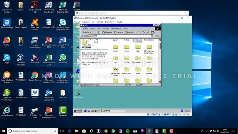Open DivX Player desktop icon
238x134 pixels.
pyautogui.click(x=35, y=59)
